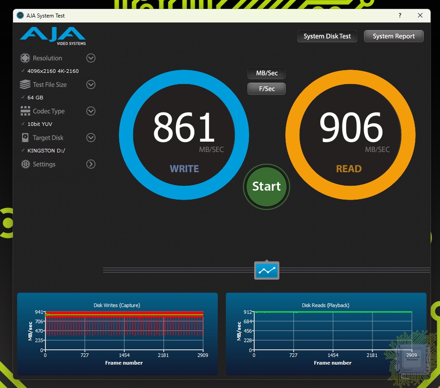Expand the Test File Size dropdown arrow

[91, 85]
